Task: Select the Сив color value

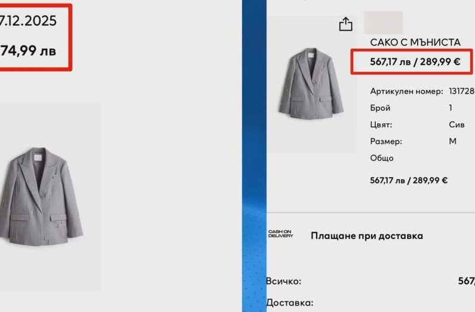Action: [456, 124]
